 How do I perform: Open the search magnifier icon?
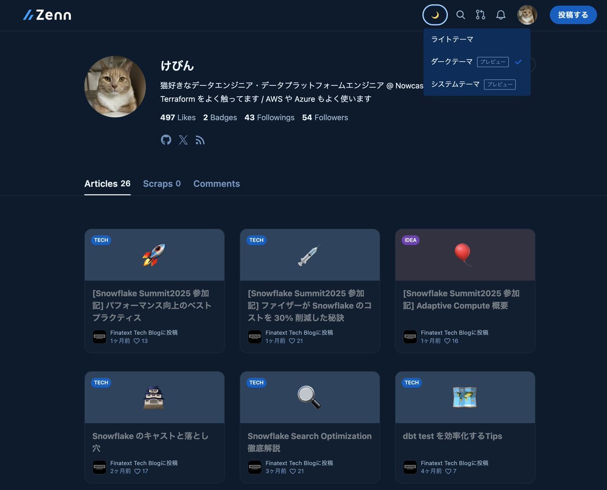click(461, 15)
